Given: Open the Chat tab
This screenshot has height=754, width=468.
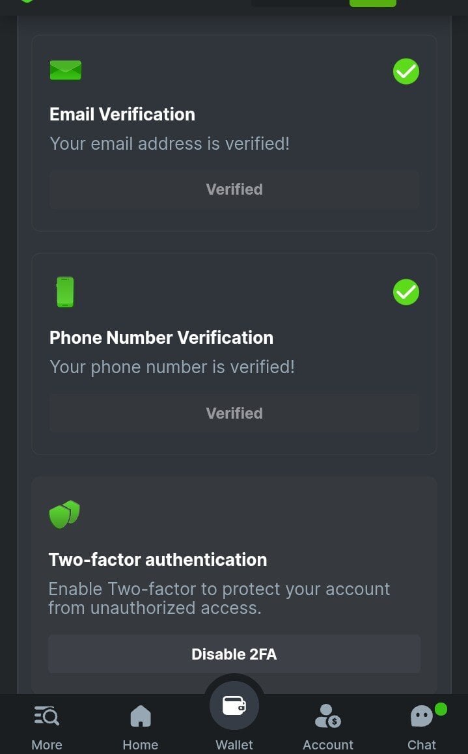Looking at the screenshot, I should (x=422, y=727).
